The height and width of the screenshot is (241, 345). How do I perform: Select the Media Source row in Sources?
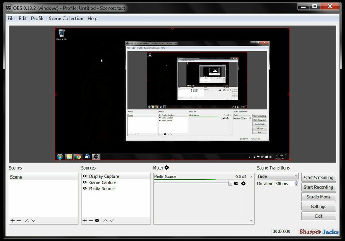coord(116,188)
